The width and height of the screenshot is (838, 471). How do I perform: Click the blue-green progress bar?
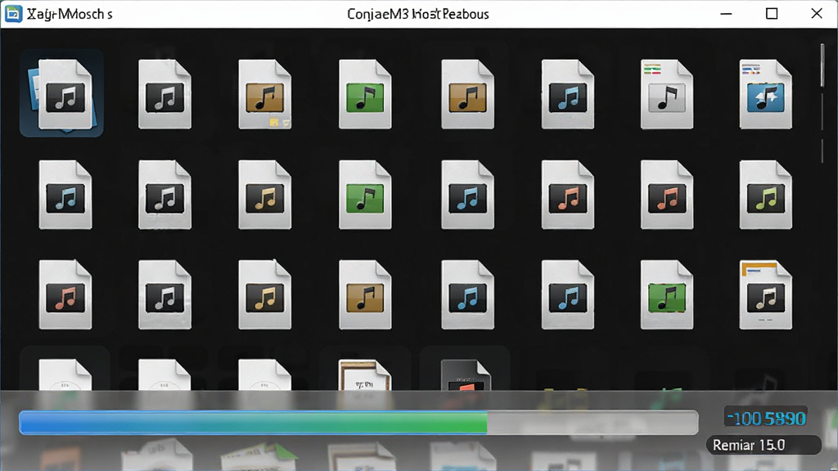click(x=358, y=423)
